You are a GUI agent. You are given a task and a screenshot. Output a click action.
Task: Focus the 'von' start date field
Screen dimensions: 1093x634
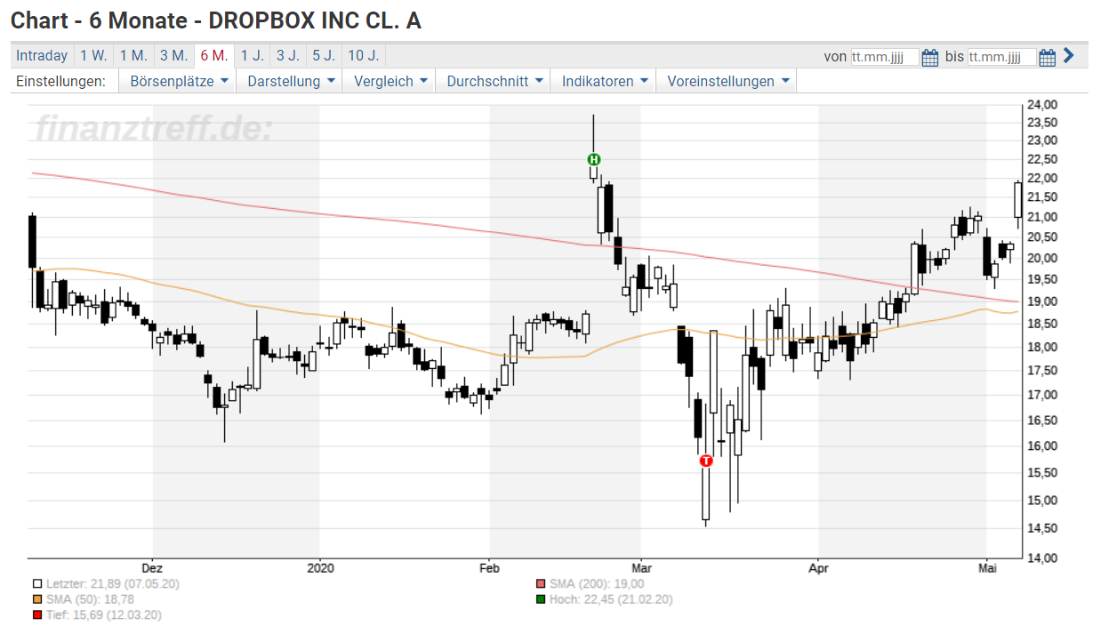(885, 57)
